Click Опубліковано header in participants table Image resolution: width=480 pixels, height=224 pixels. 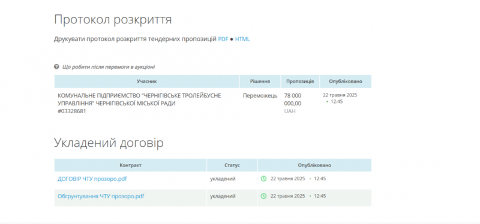click(346, 81)
